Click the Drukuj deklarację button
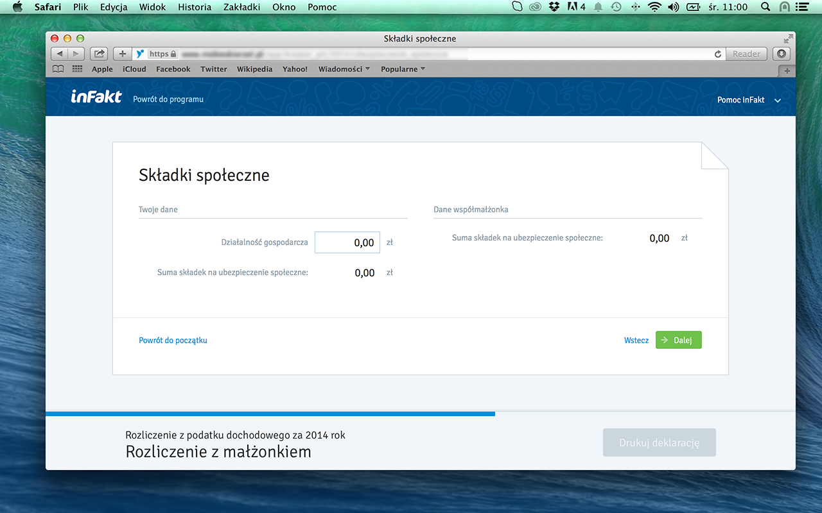Screen dimensions: 822x513 coord(660,442)
